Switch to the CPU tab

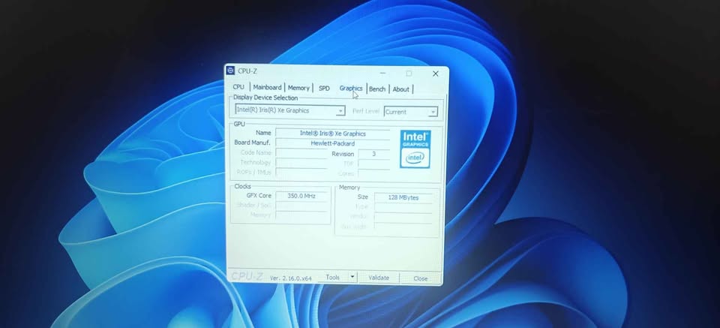[238, 87]
